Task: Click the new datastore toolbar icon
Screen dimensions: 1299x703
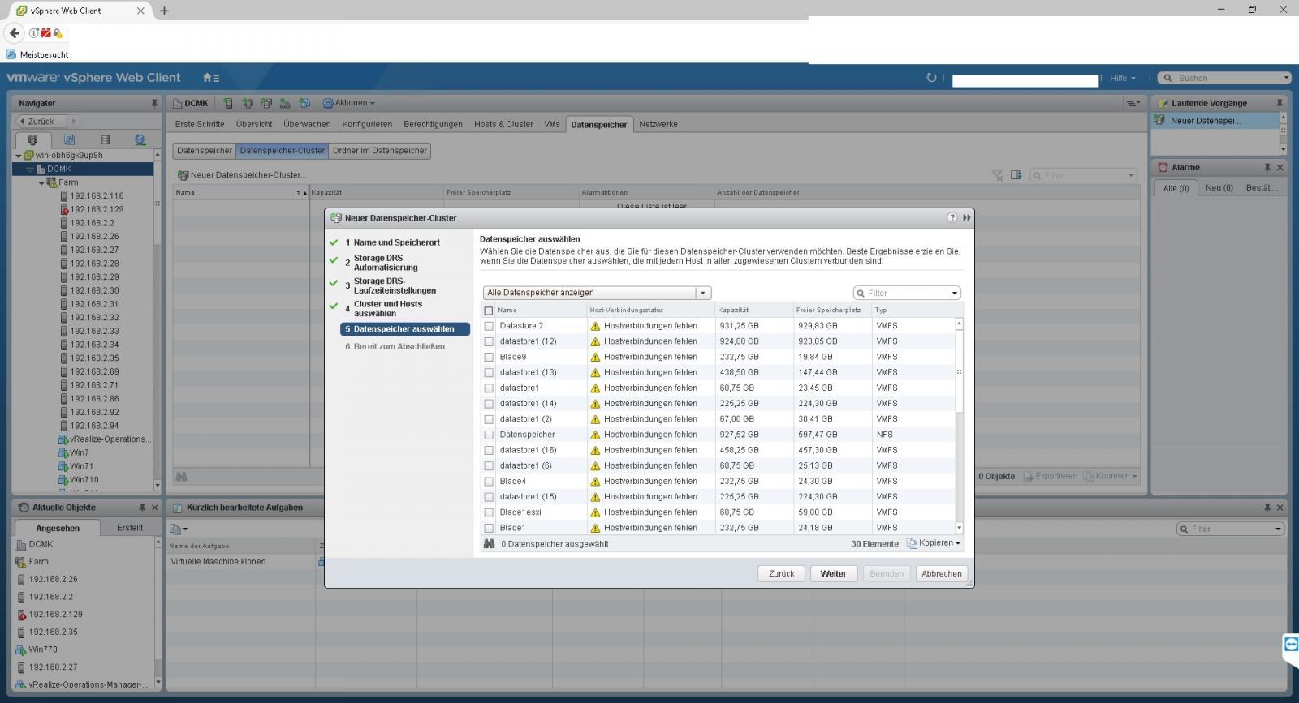Action: coord(266,103)
